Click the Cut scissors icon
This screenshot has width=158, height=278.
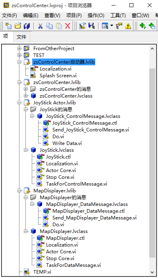pyautogui.click(x=40, y=26)
